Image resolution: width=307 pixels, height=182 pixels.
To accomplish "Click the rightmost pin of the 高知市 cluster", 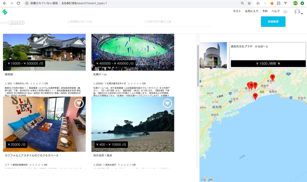I will (x=255, y=85).
